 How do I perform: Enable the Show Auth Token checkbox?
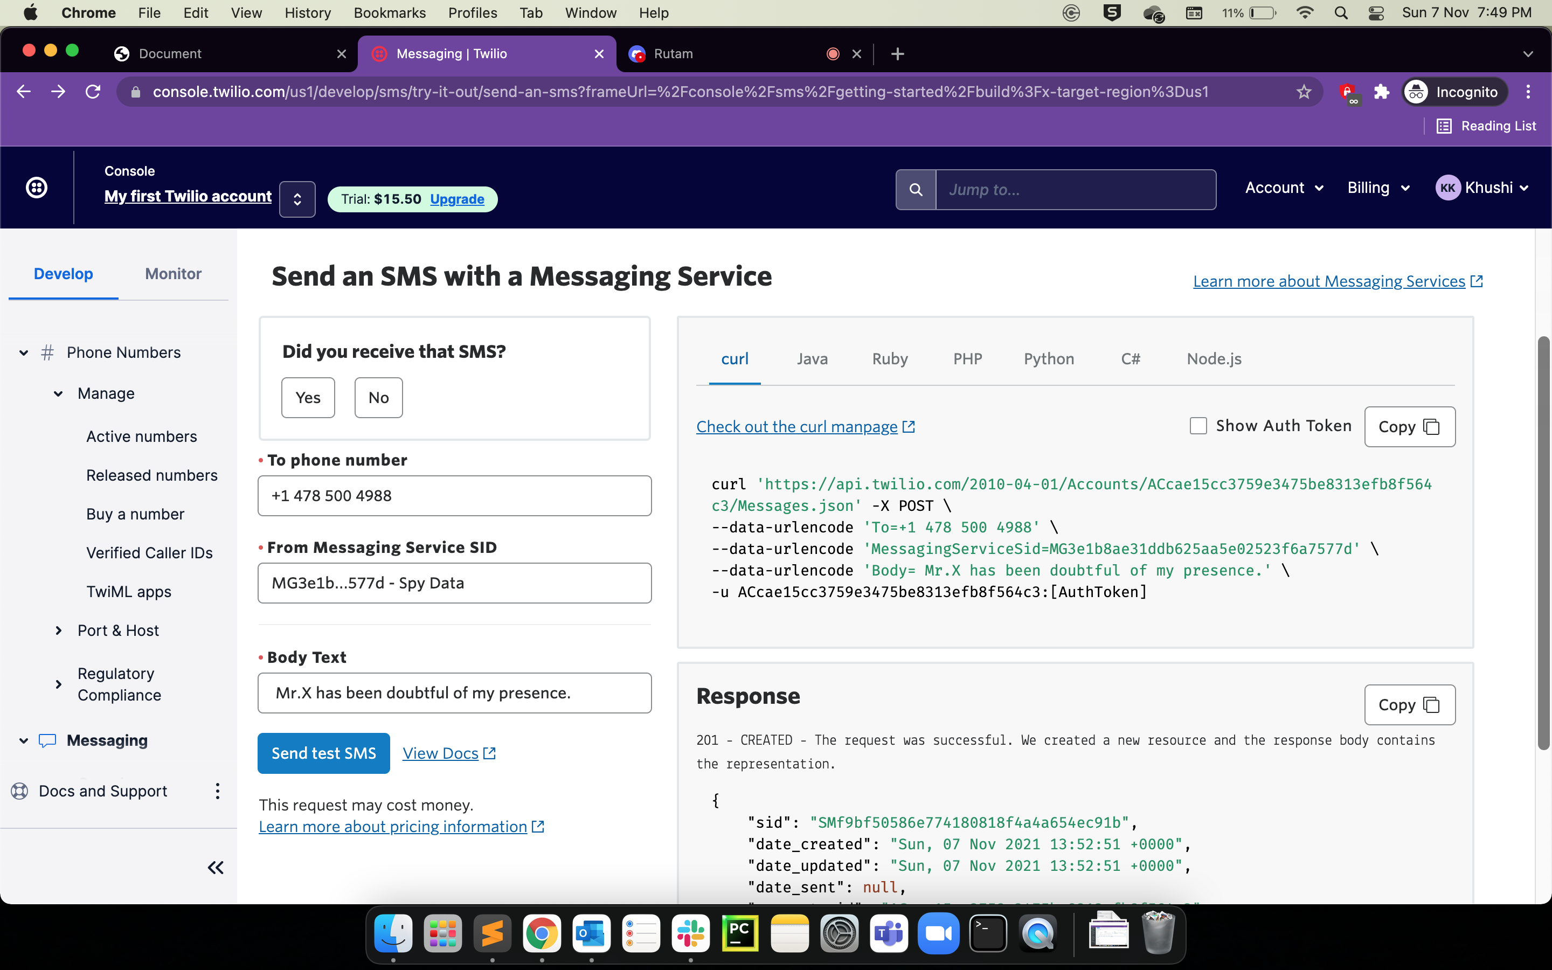[1198, 426]
